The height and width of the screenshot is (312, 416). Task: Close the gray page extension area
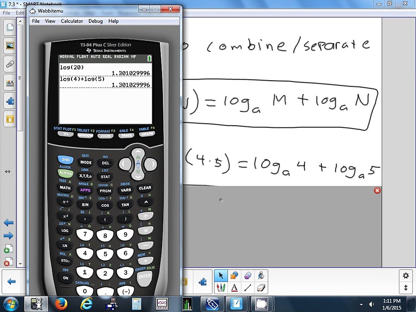coord(377,190)
